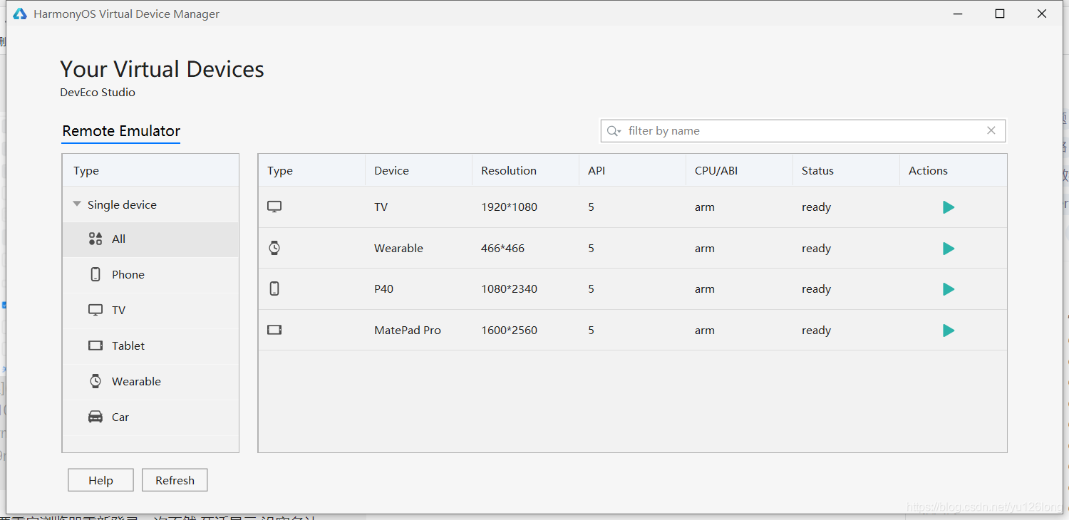Run the P40 emulator using its play icon
The image size is (1069, 520).
click(949, 289)
